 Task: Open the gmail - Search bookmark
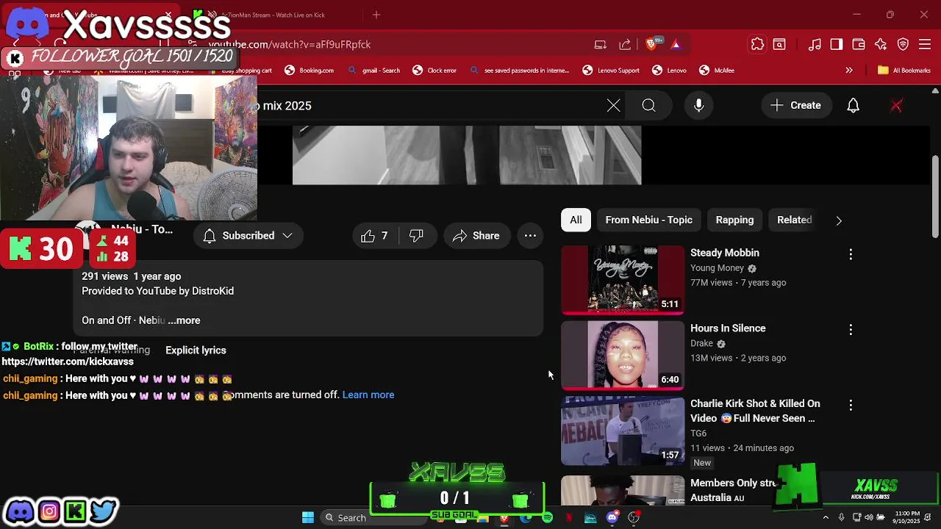tap(374, 71)
